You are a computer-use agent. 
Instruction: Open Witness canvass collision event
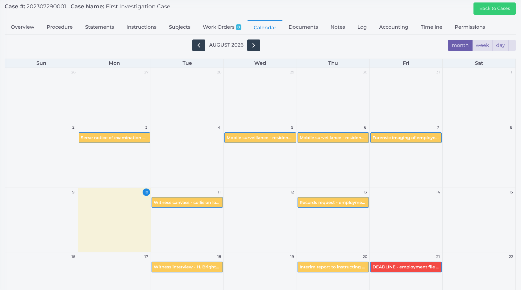tap(187, 202)
